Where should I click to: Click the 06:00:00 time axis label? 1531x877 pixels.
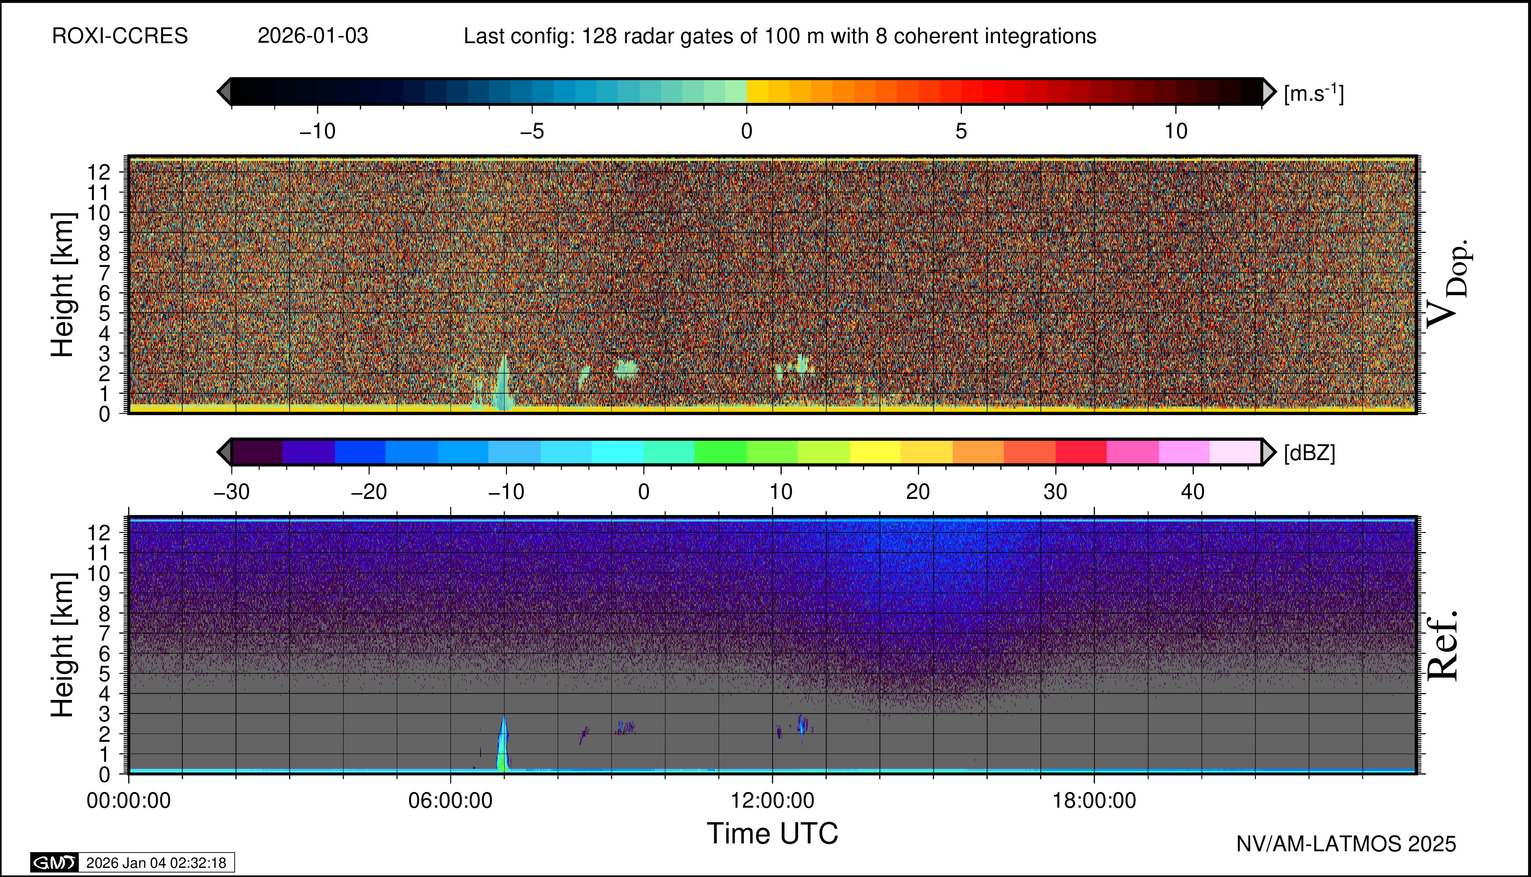tap(450, 801)
